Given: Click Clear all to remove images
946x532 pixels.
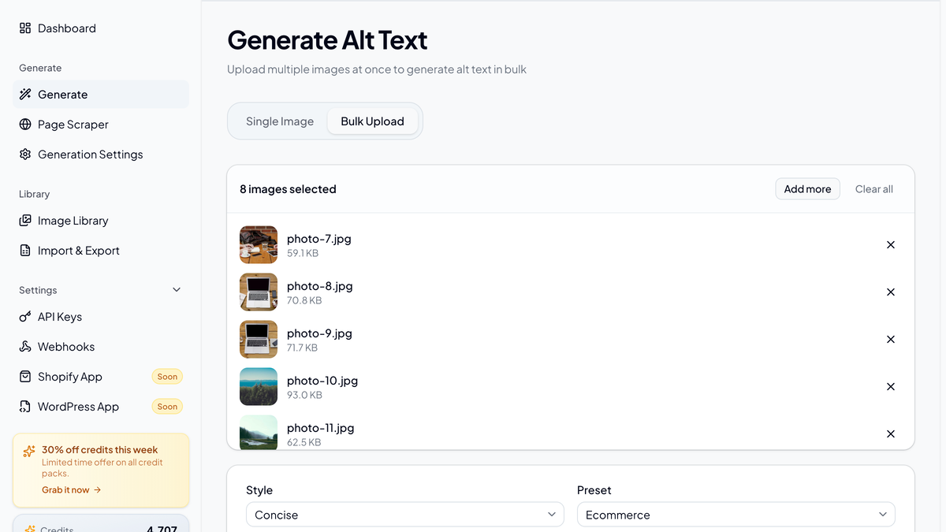Looking at the screenshot, I should [874, 189].
